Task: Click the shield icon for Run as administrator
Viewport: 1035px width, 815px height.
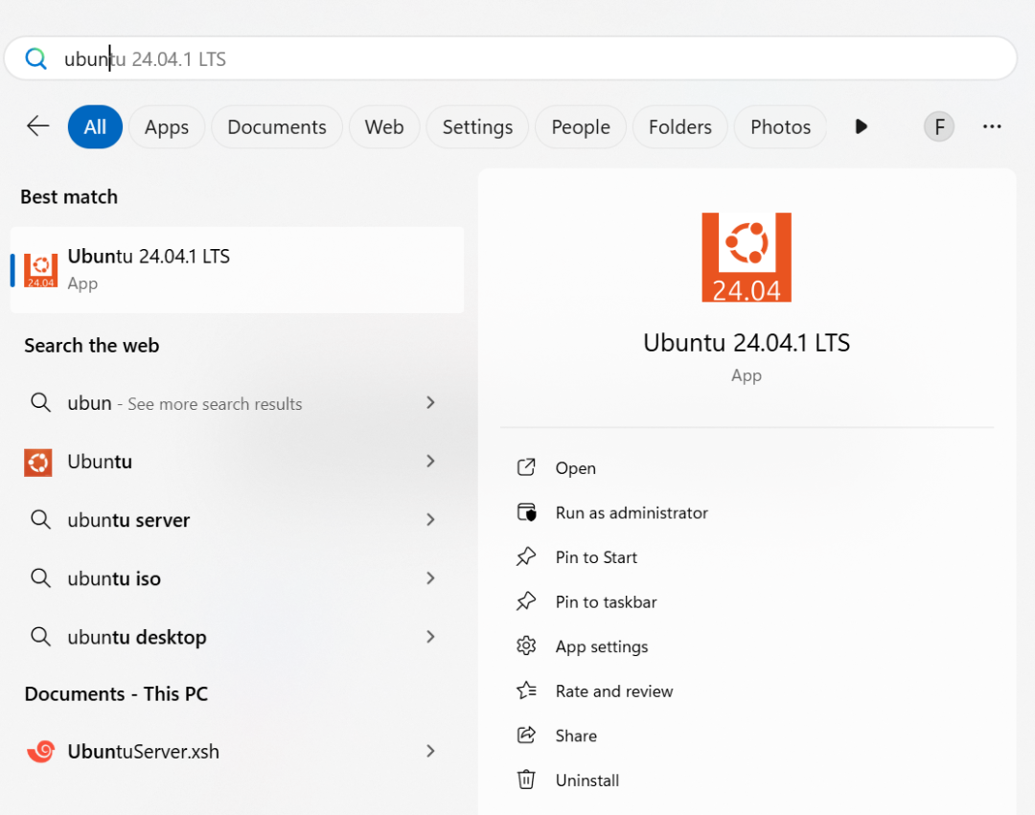Action: 526,512
